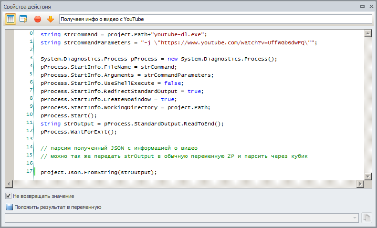Screen dimensions: 377x228
Task: Click the copy icon beside variable dropdown
Action: 367,218
